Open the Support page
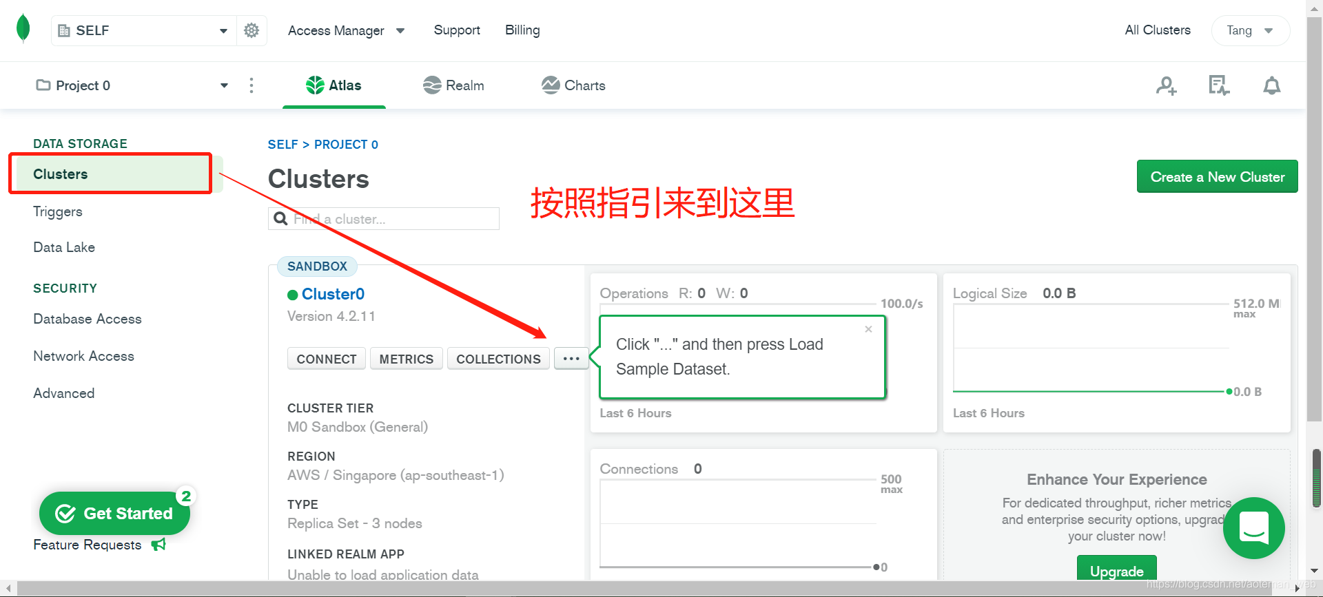Viewport: 1323px width, 597px height. [x=457, y=30]
